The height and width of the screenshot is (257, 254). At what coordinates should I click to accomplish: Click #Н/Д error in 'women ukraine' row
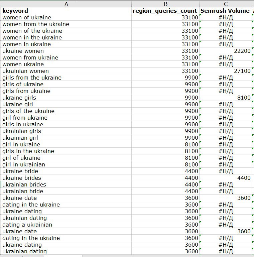coord(226,64)
